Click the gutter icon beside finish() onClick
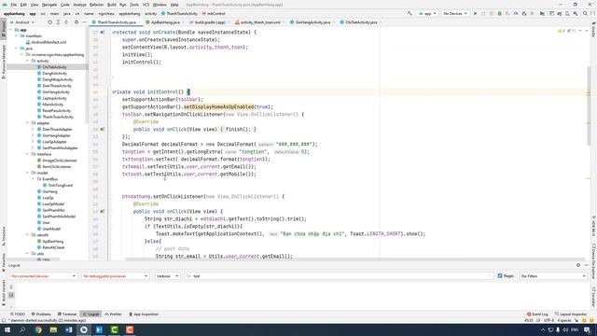The image size is (597, 336). (103, 130)
